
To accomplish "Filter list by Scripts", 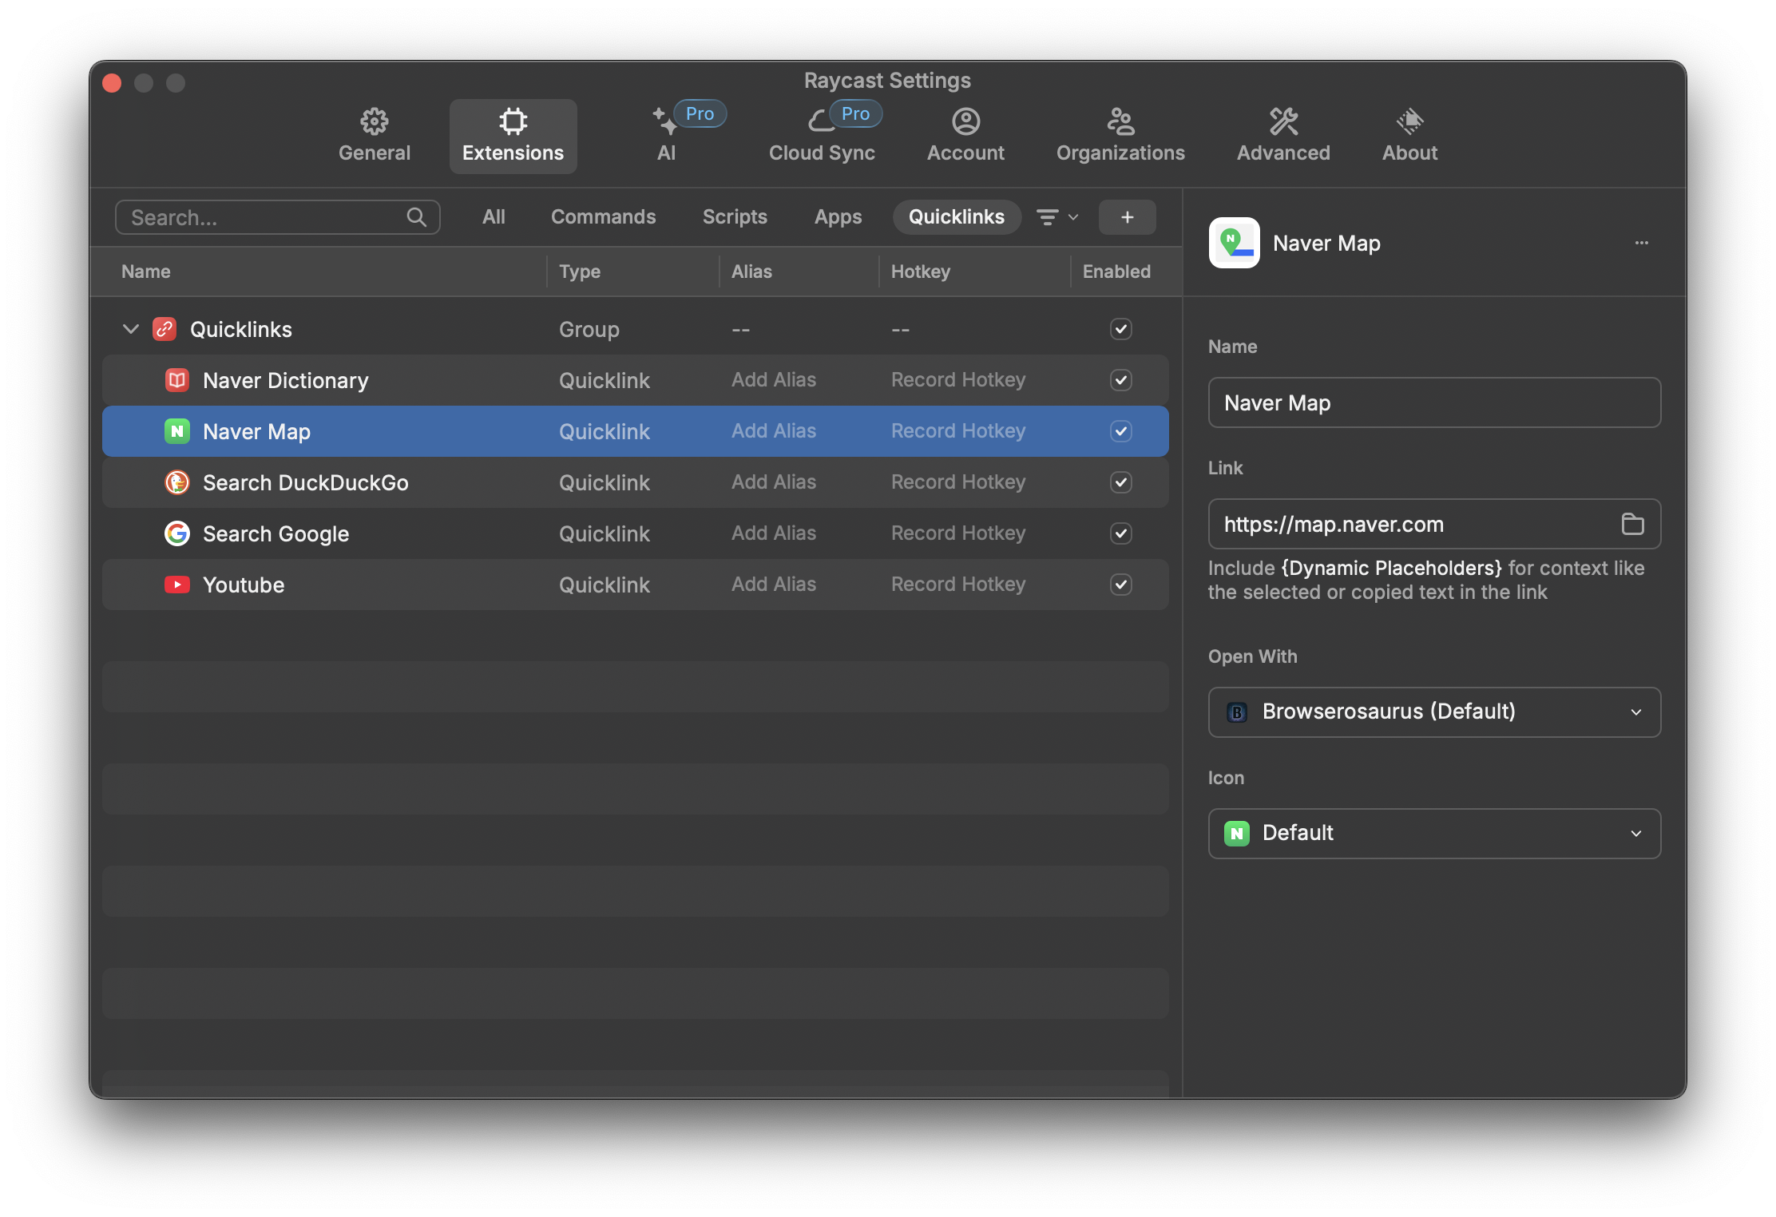I will 735,217.
